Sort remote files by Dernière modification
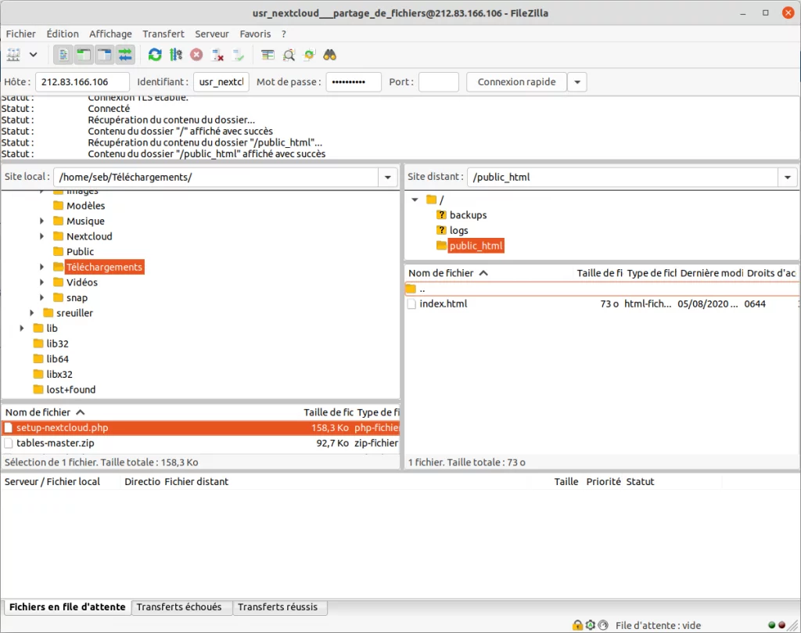 click(x=711, y=273)
